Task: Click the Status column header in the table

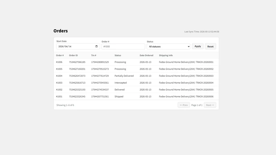Action: (x=118, y=55)
